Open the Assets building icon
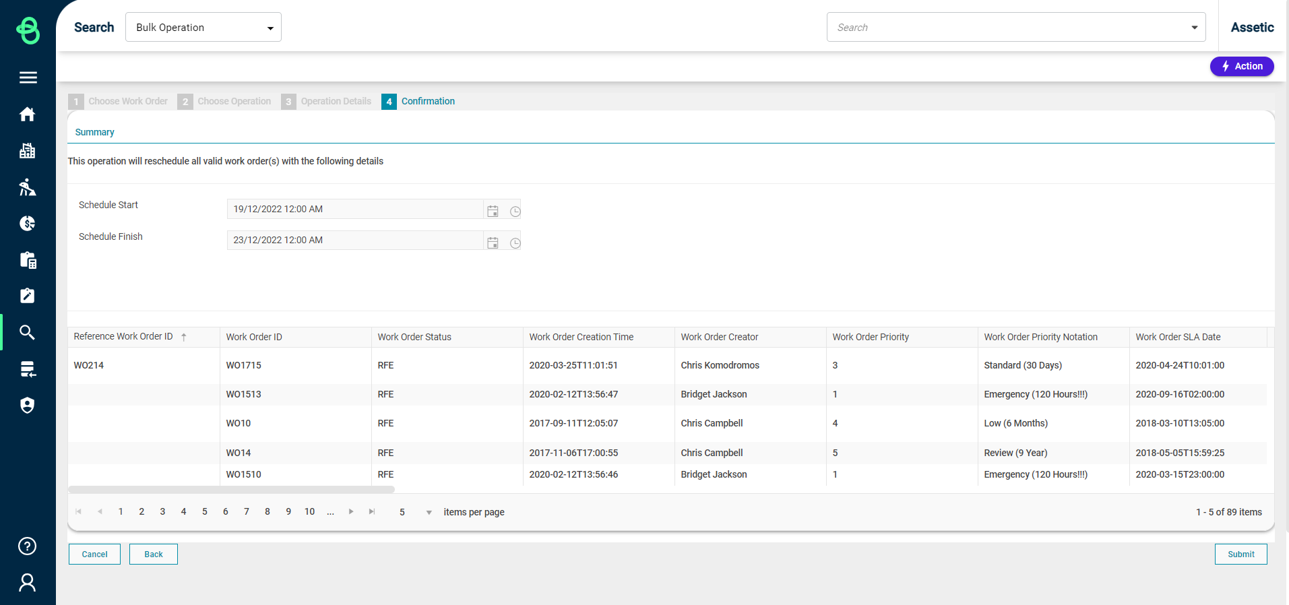 click(28, 150)
